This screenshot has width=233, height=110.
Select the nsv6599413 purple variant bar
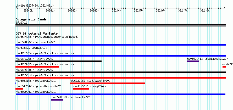[x=193, y=61]
